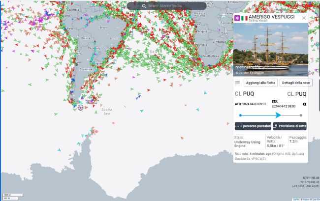Image resolution: width=320 pixels, height=201 pixels.
Task: Click the South Africa map label
Action: [x=211, y=56]
